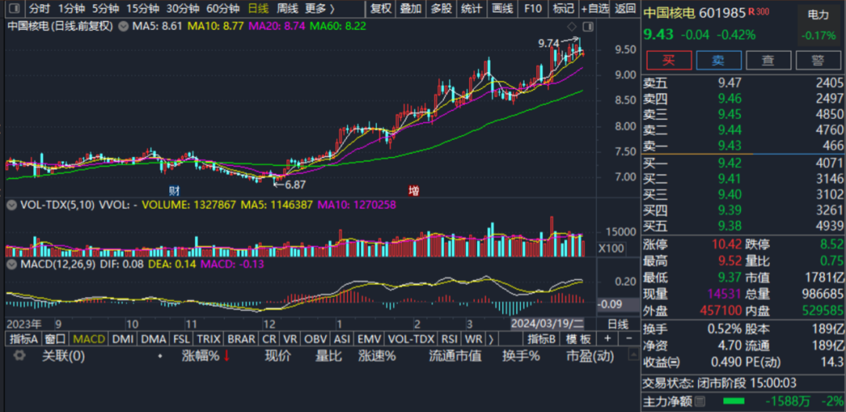Select the DMI indicator tab
The height and width of the screenshot is (412, 846).
[x=122, y=339]
